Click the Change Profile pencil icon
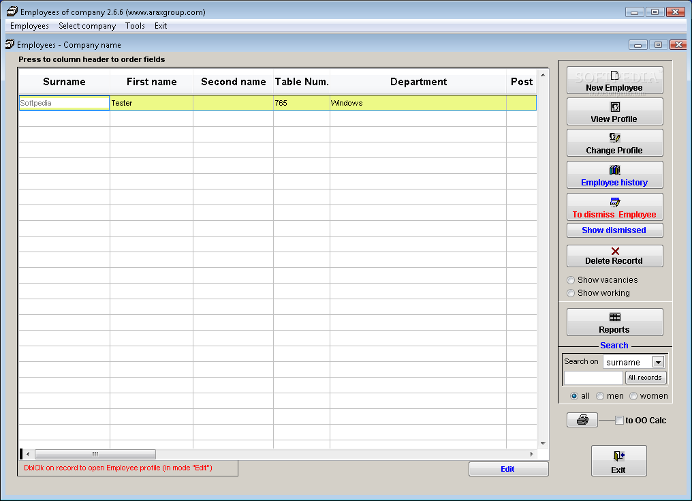Image resolution: width=692 pixels, height=501 pixels. pos(615,138)
